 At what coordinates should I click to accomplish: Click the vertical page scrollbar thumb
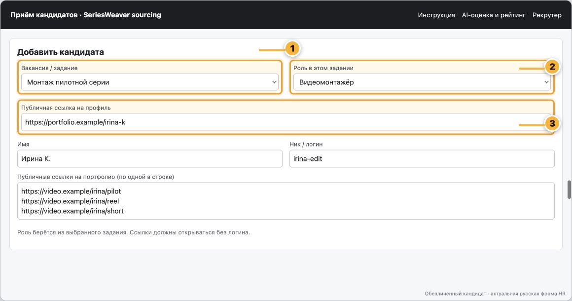[x=569, y=189]
